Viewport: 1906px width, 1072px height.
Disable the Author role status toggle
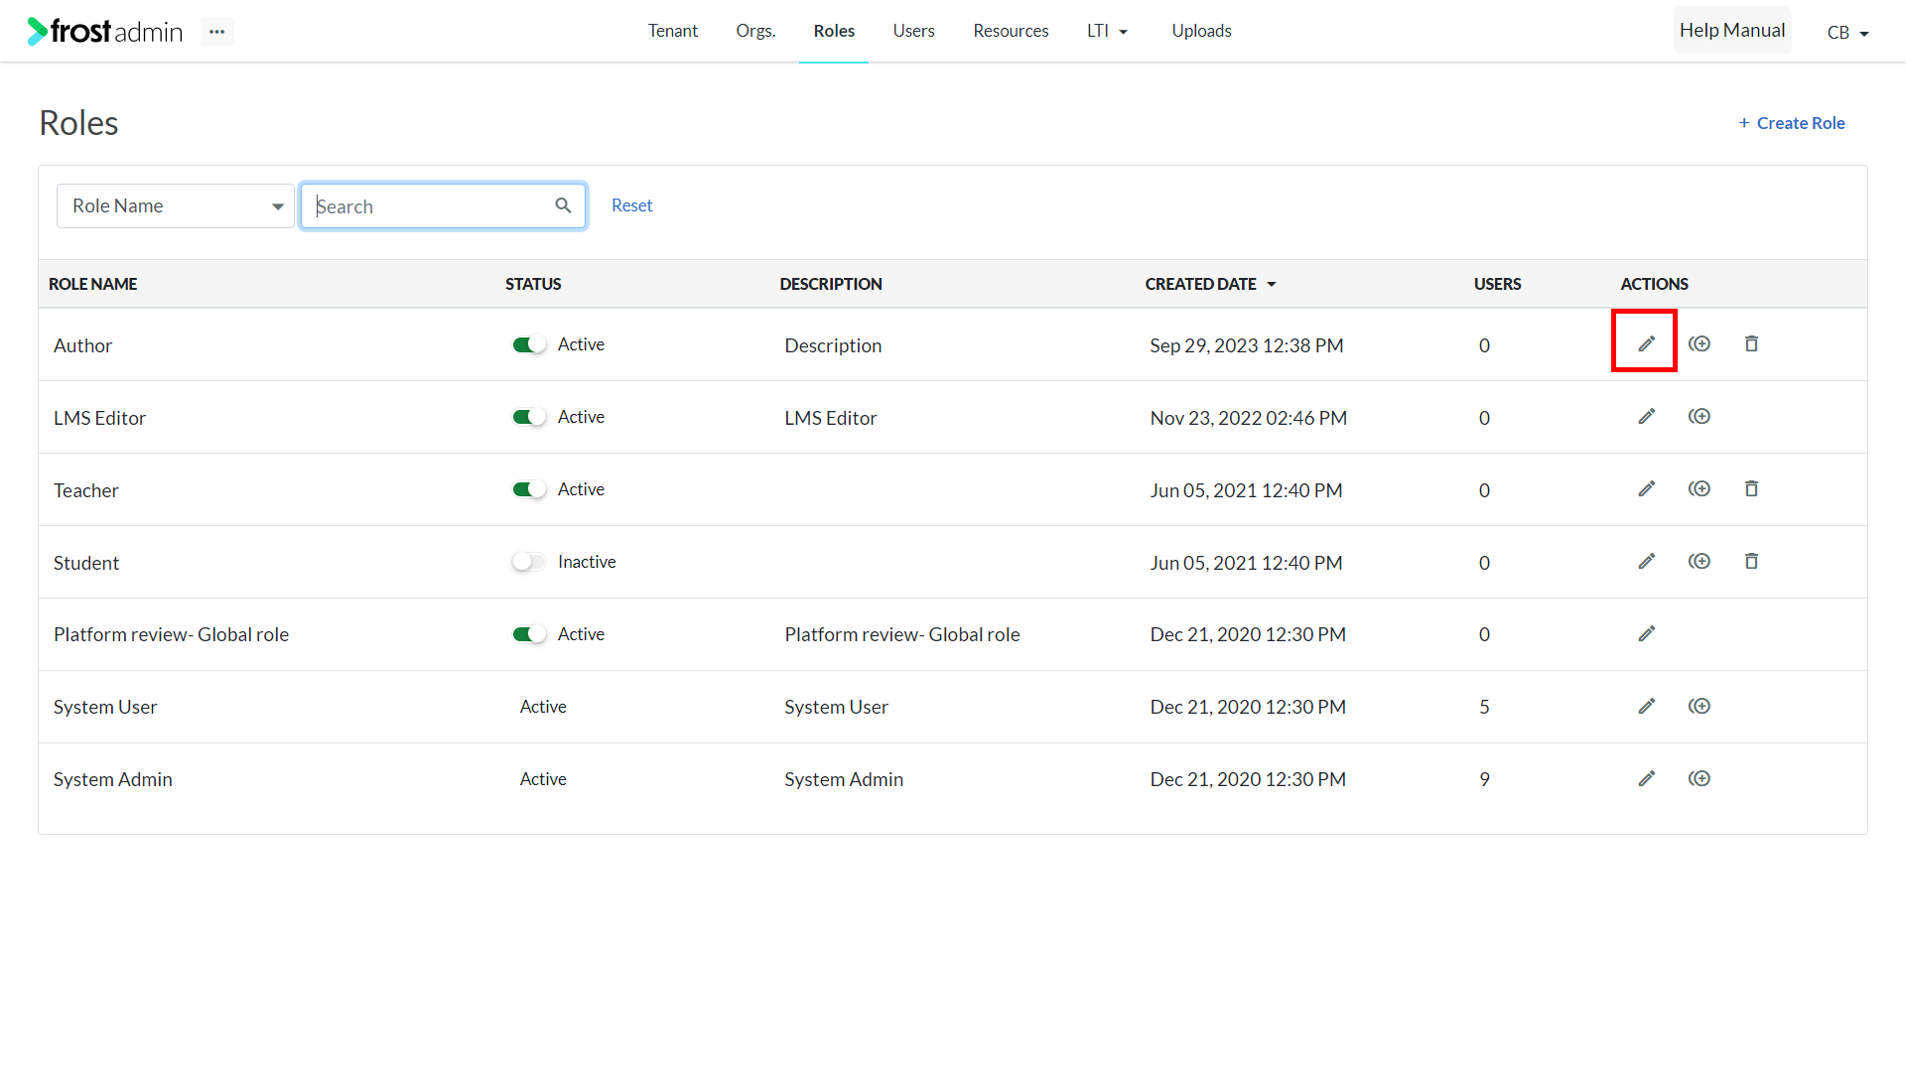pos(529,344)
